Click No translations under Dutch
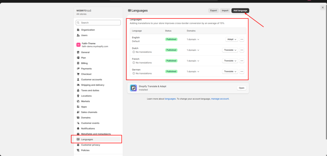Viewport: 327px width, 156px height. click(x=144, y=52)
